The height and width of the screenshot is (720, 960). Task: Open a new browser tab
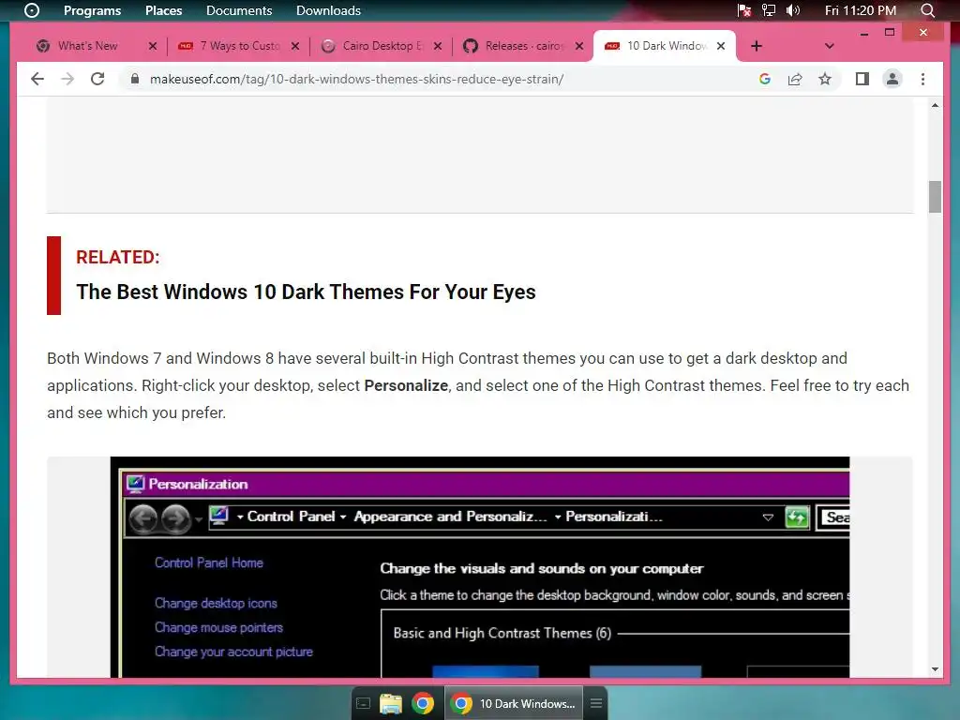point(757,46)
